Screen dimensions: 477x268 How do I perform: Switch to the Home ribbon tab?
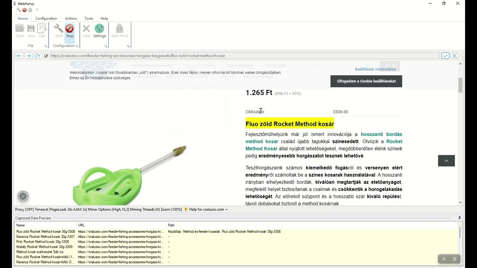pos(23,18)
